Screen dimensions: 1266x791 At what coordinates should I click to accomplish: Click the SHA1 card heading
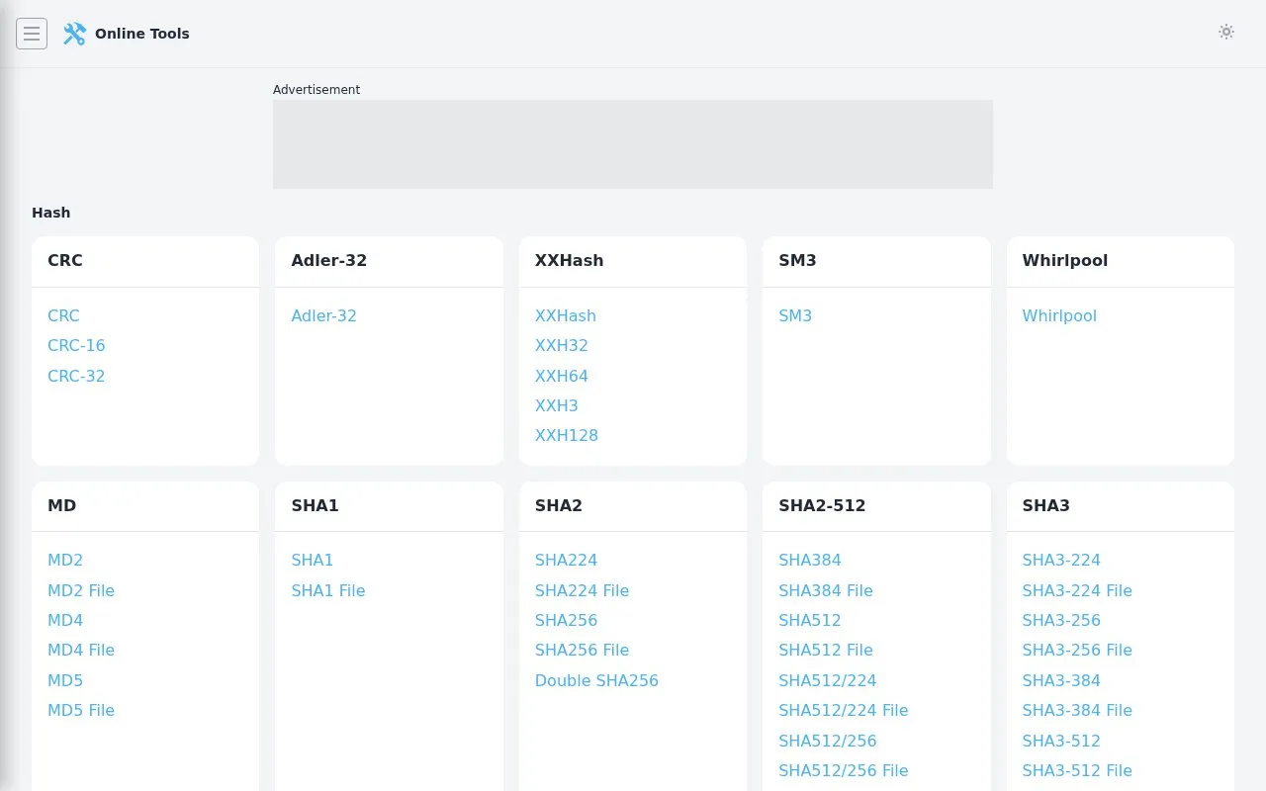tap(315, 505)
